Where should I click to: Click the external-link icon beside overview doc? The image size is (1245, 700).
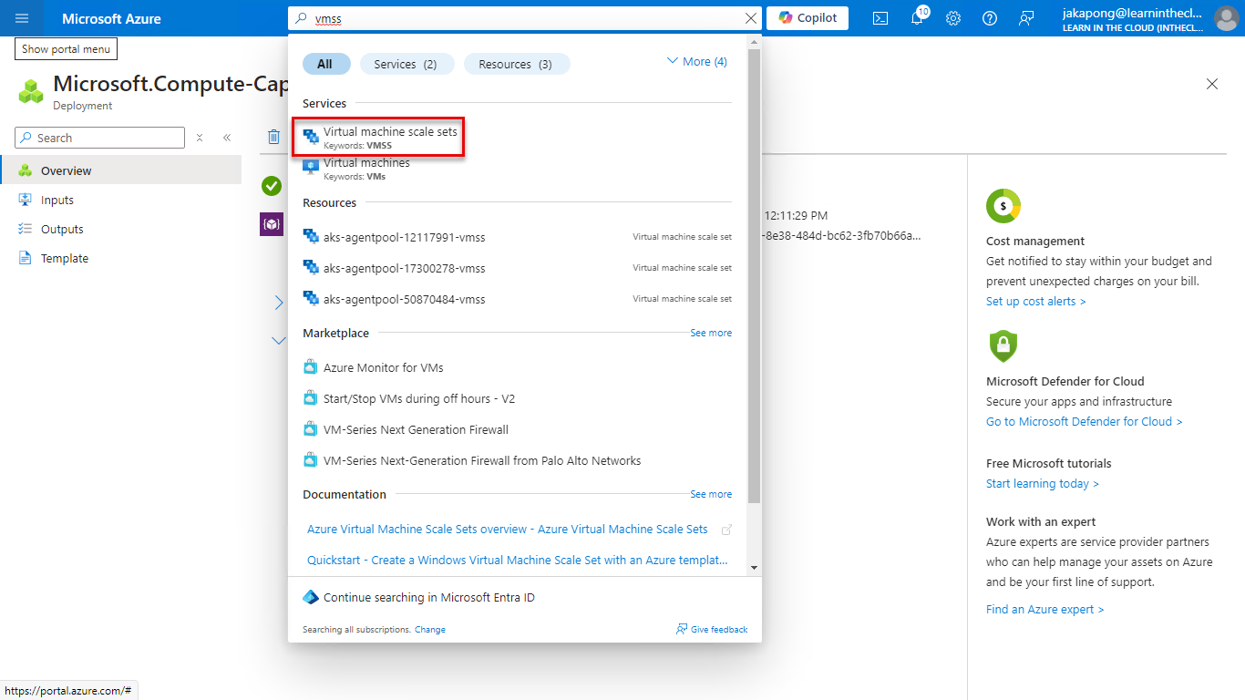726,530
